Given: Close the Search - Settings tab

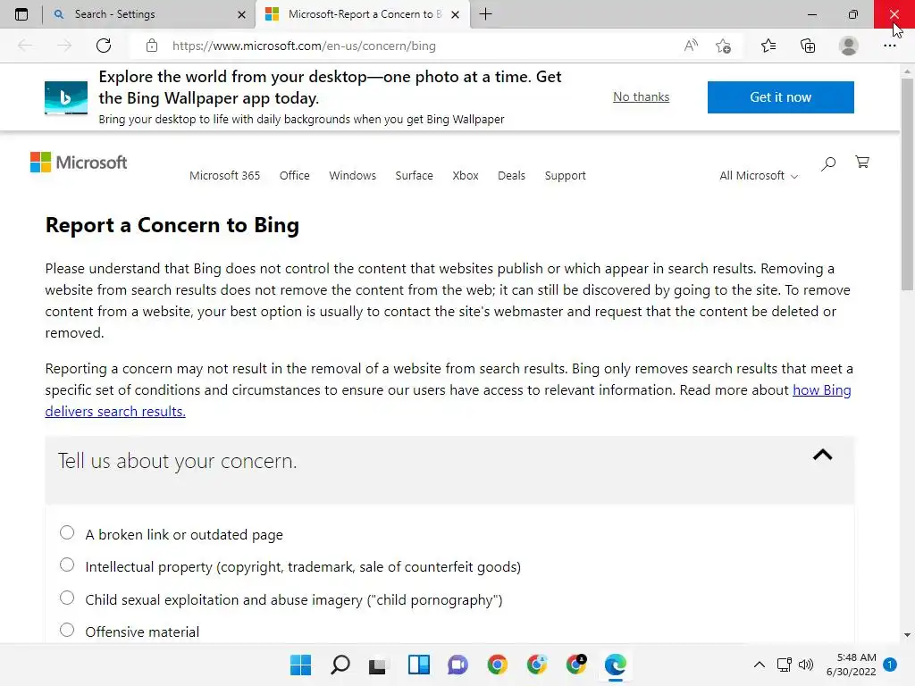Looking at the screenshot, I should 241,14.
